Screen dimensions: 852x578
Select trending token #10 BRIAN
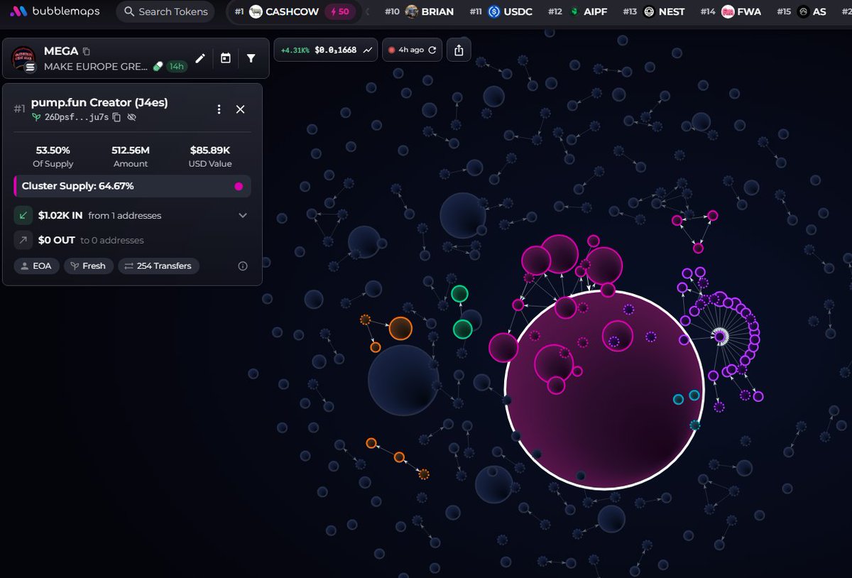(419, 11)
